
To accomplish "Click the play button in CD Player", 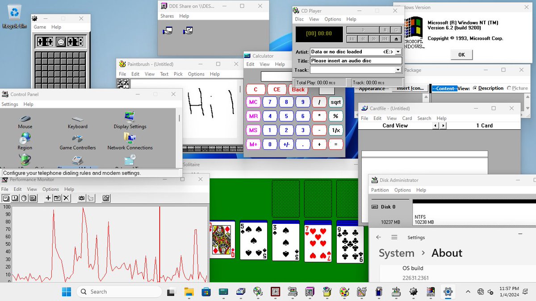I will coord(363,30).
